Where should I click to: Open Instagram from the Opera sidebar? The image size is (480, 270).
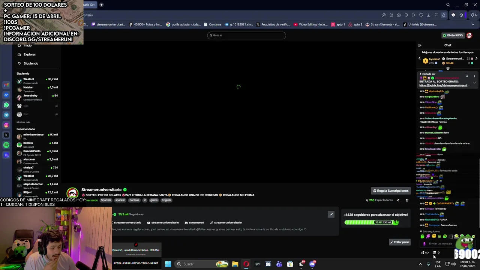pyautogui.click(x=6, y=125)
